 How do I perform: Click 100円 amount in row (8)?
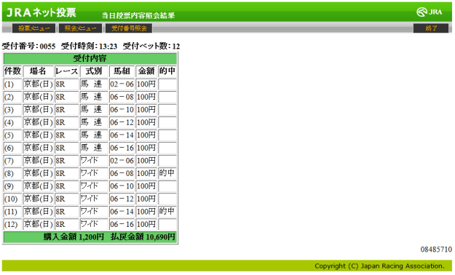coord(146,174)
